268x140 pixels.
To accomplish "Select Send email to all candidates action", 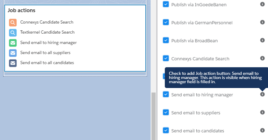I will 47,63.
